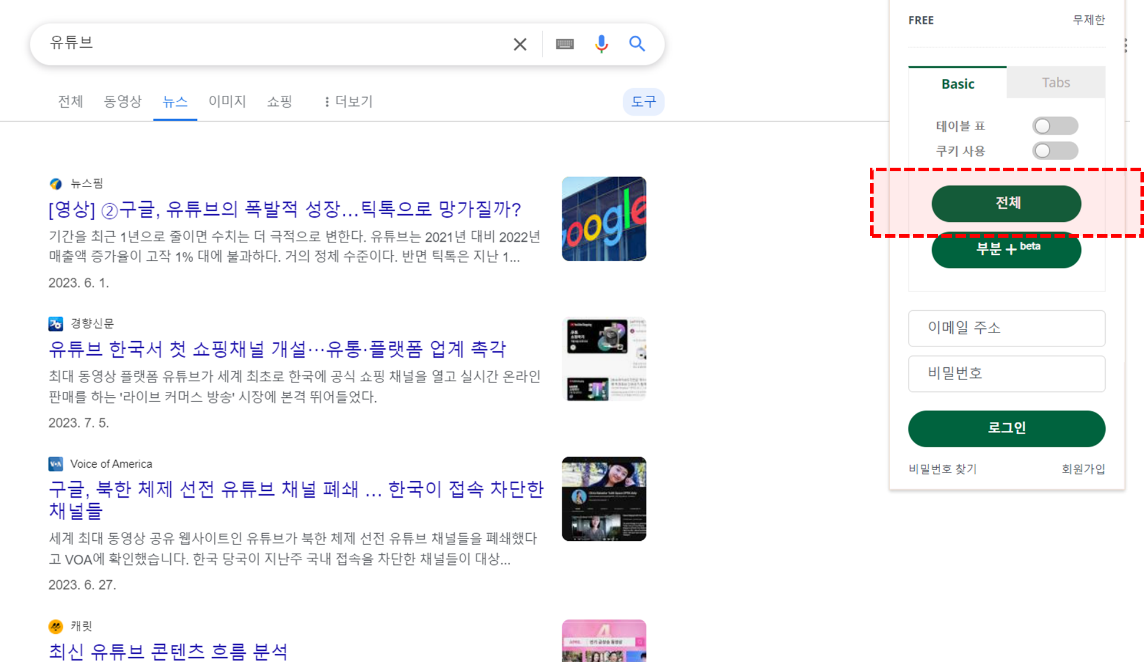Open article 최신 유튜브 콘텐츠 흐름 분석
Viewport: 1144px width, 662px height.
pyautogui.click(x=168, y=651)
